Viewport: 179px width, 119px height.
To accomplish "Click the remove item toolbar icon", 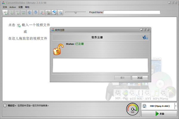I will [x=42, y=13].
